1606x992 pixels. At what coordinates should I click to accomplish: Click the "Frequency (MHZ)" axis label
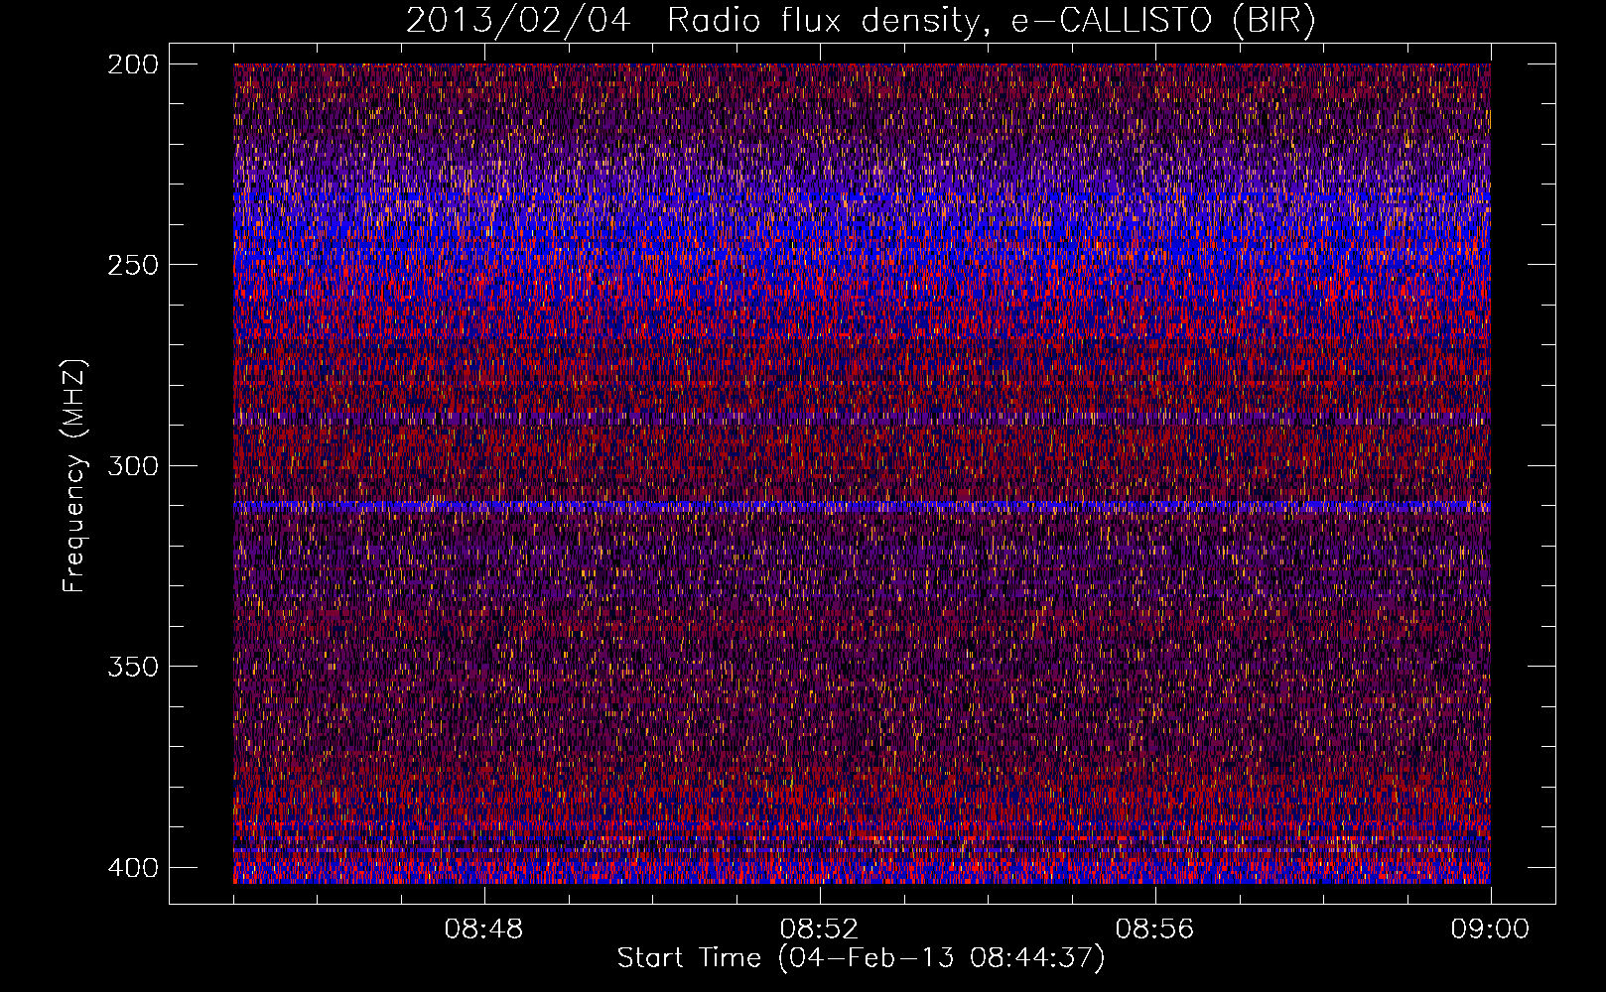click(x=74, y=476)
